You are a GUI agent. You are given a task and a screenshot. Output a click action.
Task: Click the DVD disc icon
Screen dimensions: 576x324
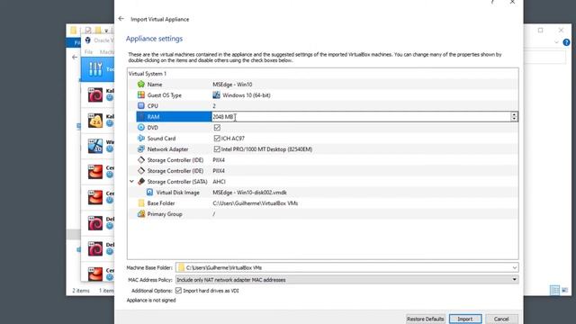tap(141, 128)
